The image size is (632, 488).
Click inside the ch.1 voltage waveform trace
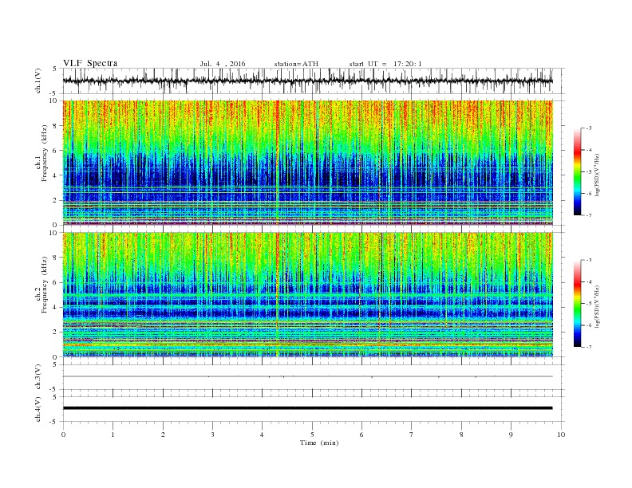pos(307,81)
